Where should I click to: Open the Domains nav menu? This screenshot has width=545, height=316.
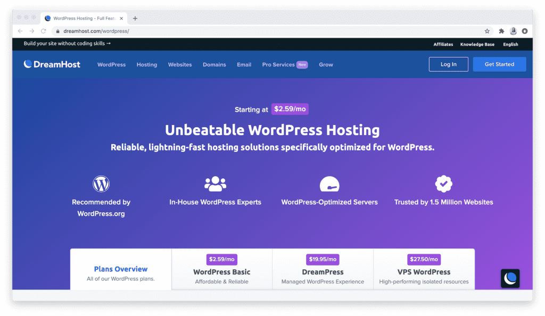(214, 64)
